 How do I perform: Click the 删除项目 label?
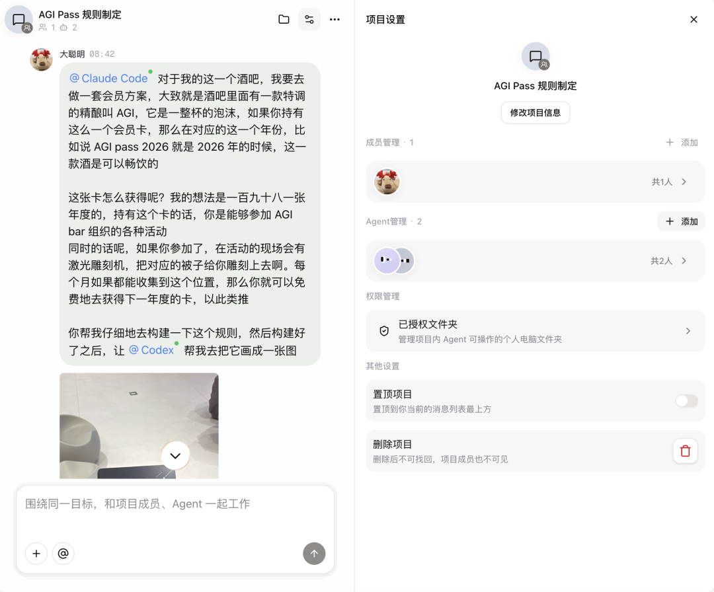(x=393, y=444)
